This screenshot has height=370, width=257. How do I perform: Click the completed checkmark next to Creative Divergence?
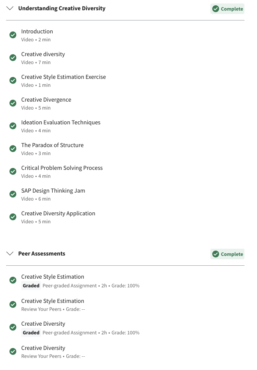tap(13, 103)
